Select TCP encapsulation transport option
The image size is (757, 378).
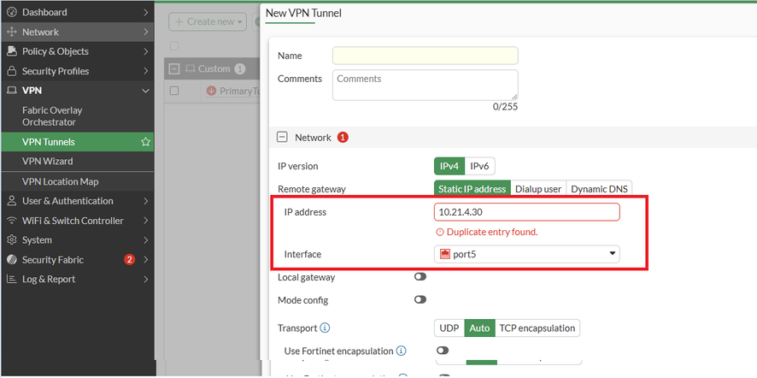coord(537,328)
